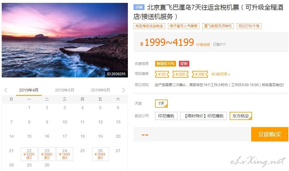
Task: Open the Bali seaside product photo
Action: (x=65, y=40)
